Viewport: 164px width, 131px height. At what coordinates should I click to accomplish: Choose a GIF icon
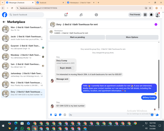[x=65, y=115]
